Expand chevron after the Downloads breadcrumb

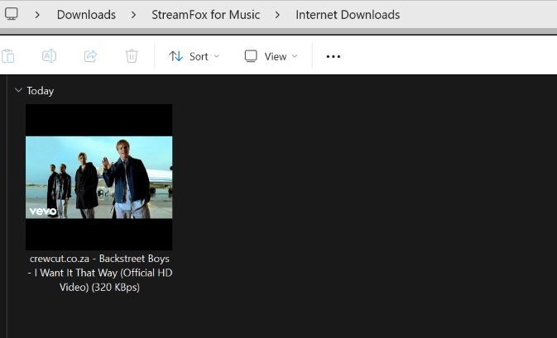tap(133, 15)
